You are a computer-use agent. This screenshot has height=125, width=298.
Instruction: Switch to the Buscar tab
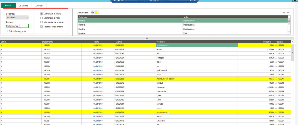tap(8, 6)
